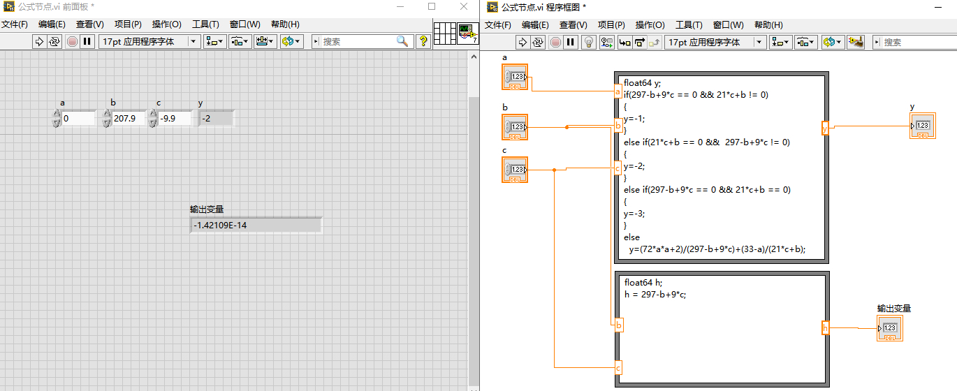Open 操作(O) menu in front panel window
The height and width of the screenshot is (391, 957).
click(x=167, y=24)
